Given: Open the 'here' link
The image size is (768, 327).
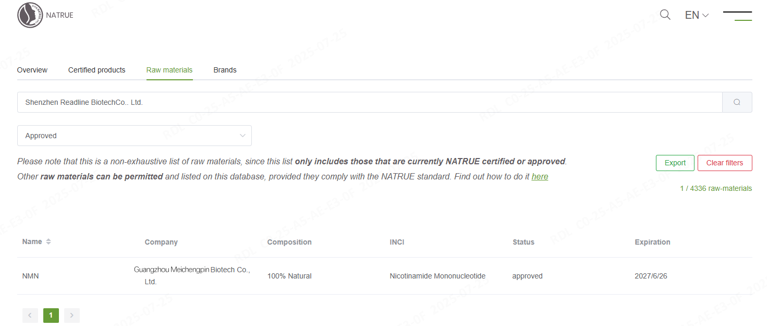Looking at the screenshot, I should (x=540, y=177).
